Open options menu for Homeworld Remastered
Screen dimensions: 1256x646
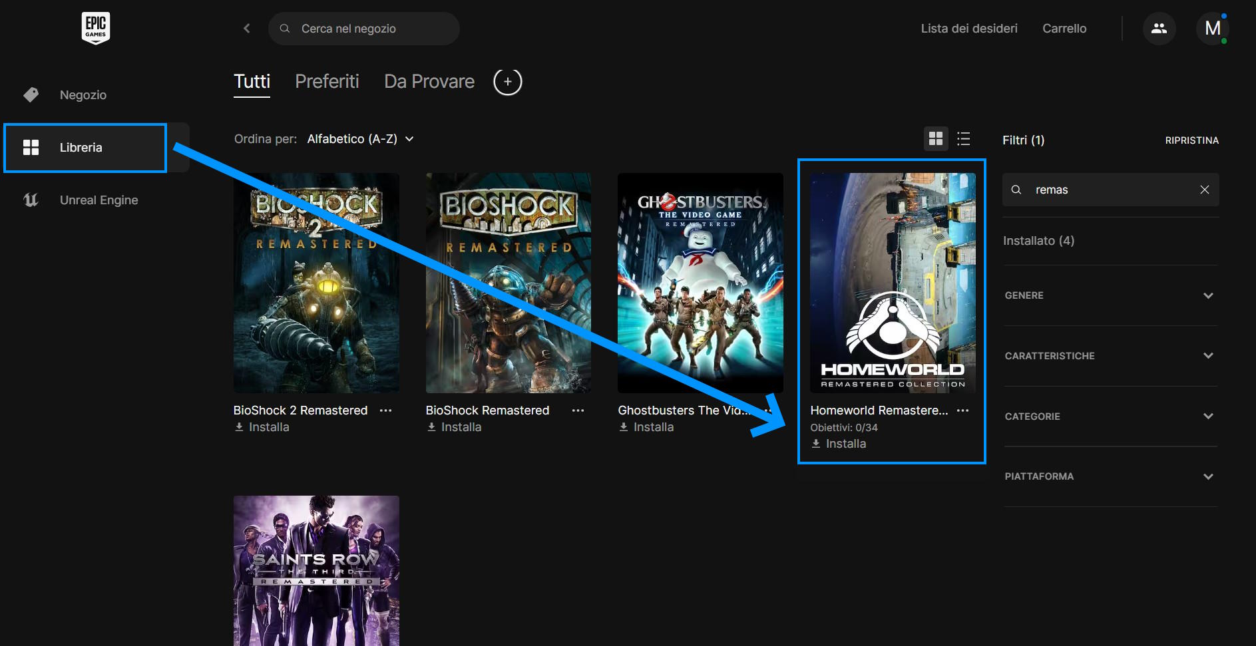coord(962,410)
